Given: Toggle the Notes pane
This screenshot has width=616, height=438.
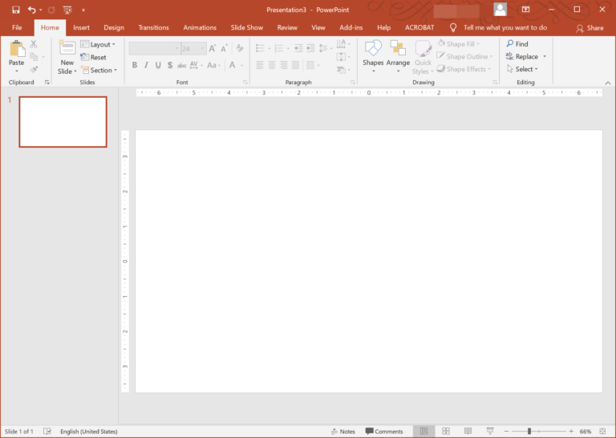Looking at the screenshot, I should pyautogui.click(x=342, y=432).
